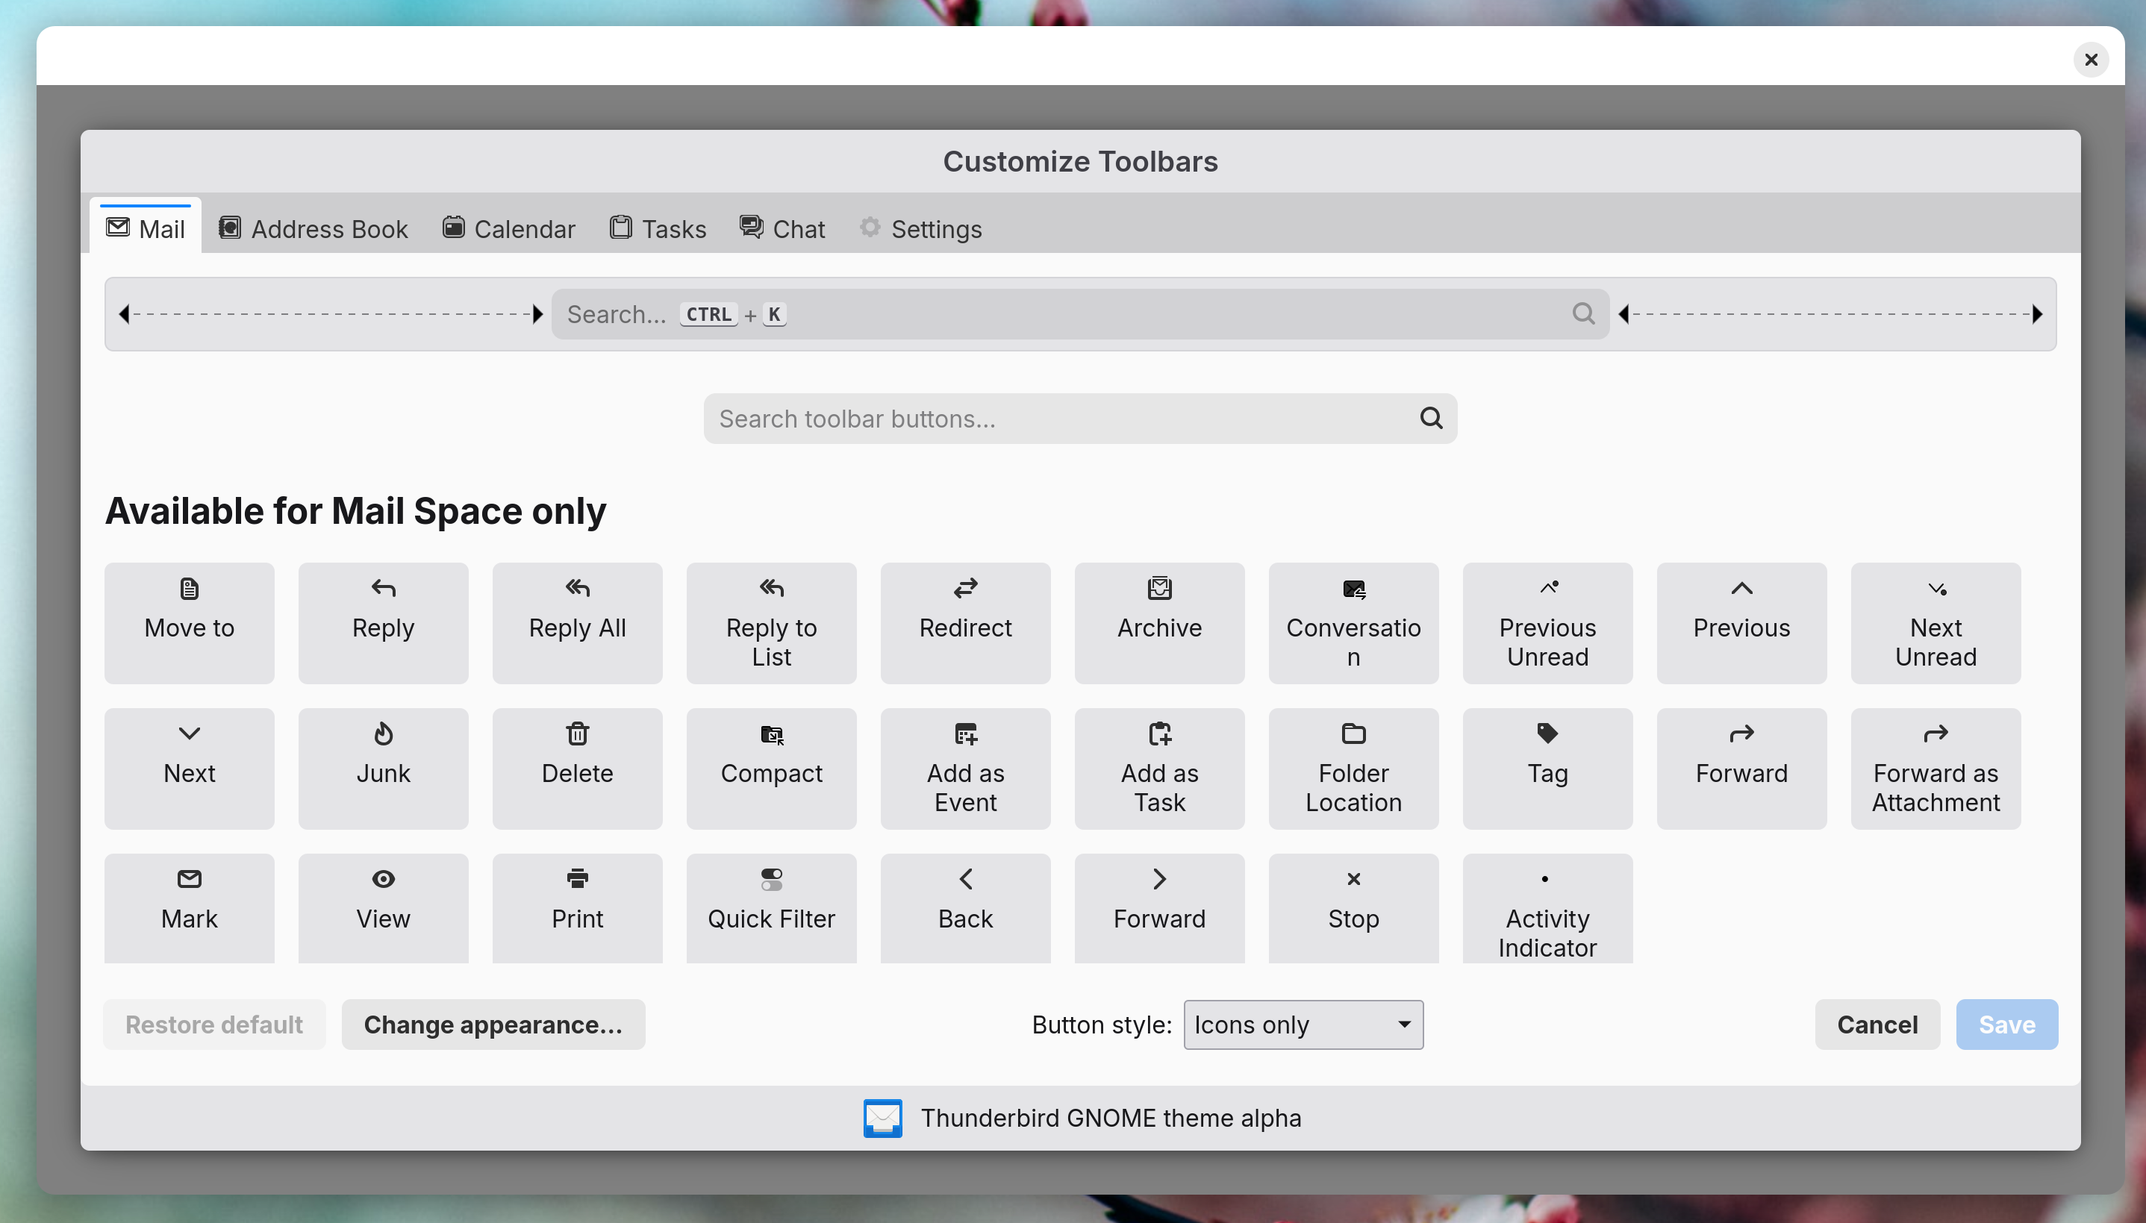Screen dimensions: 2146x1223
Task: Select the right flexible space in the toolbar preview
Action: point(1830,314)
